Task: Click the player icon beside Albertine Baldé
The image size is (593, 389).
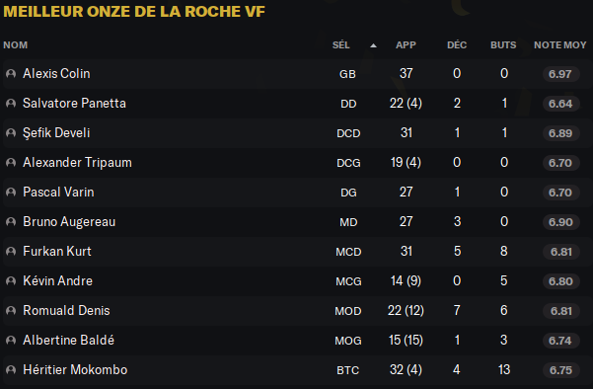Action: 11,341
